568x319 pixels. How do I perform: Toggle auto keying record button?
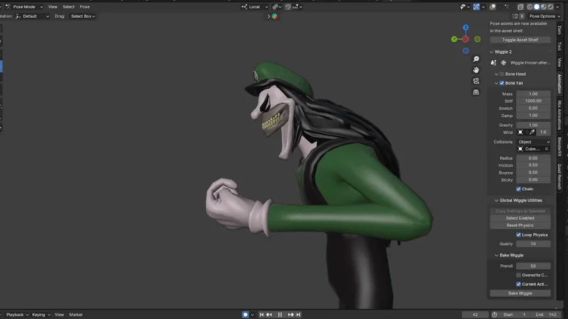point(246,315)
